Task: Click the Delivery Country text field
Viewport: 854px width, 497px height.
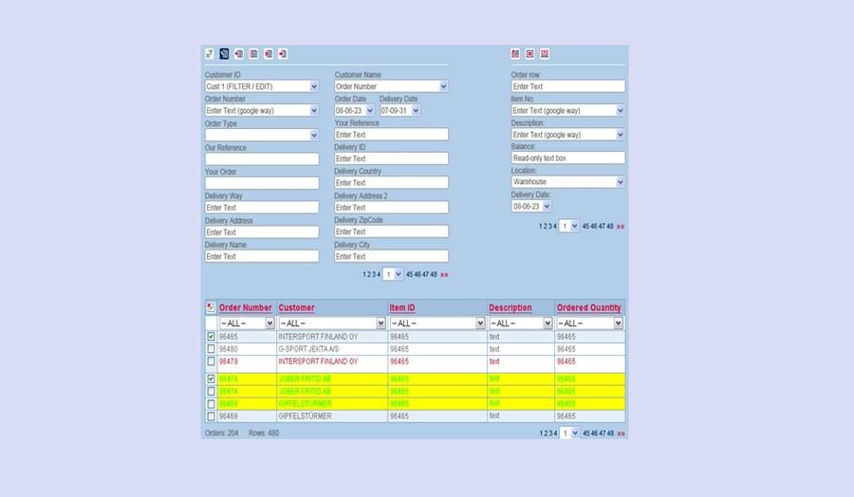Action: click(391, 183)
